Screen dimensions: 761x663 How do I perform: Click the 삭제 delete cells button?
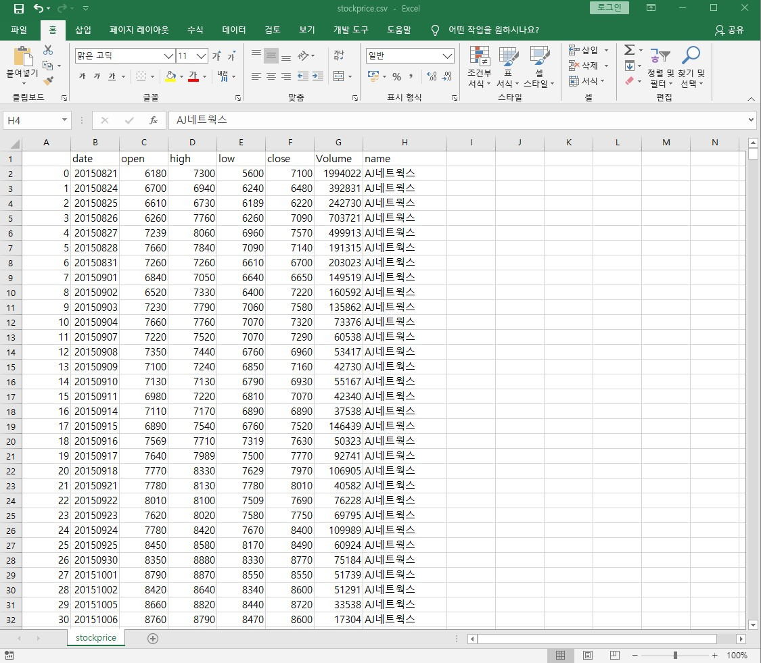click(x=589, y=66)
